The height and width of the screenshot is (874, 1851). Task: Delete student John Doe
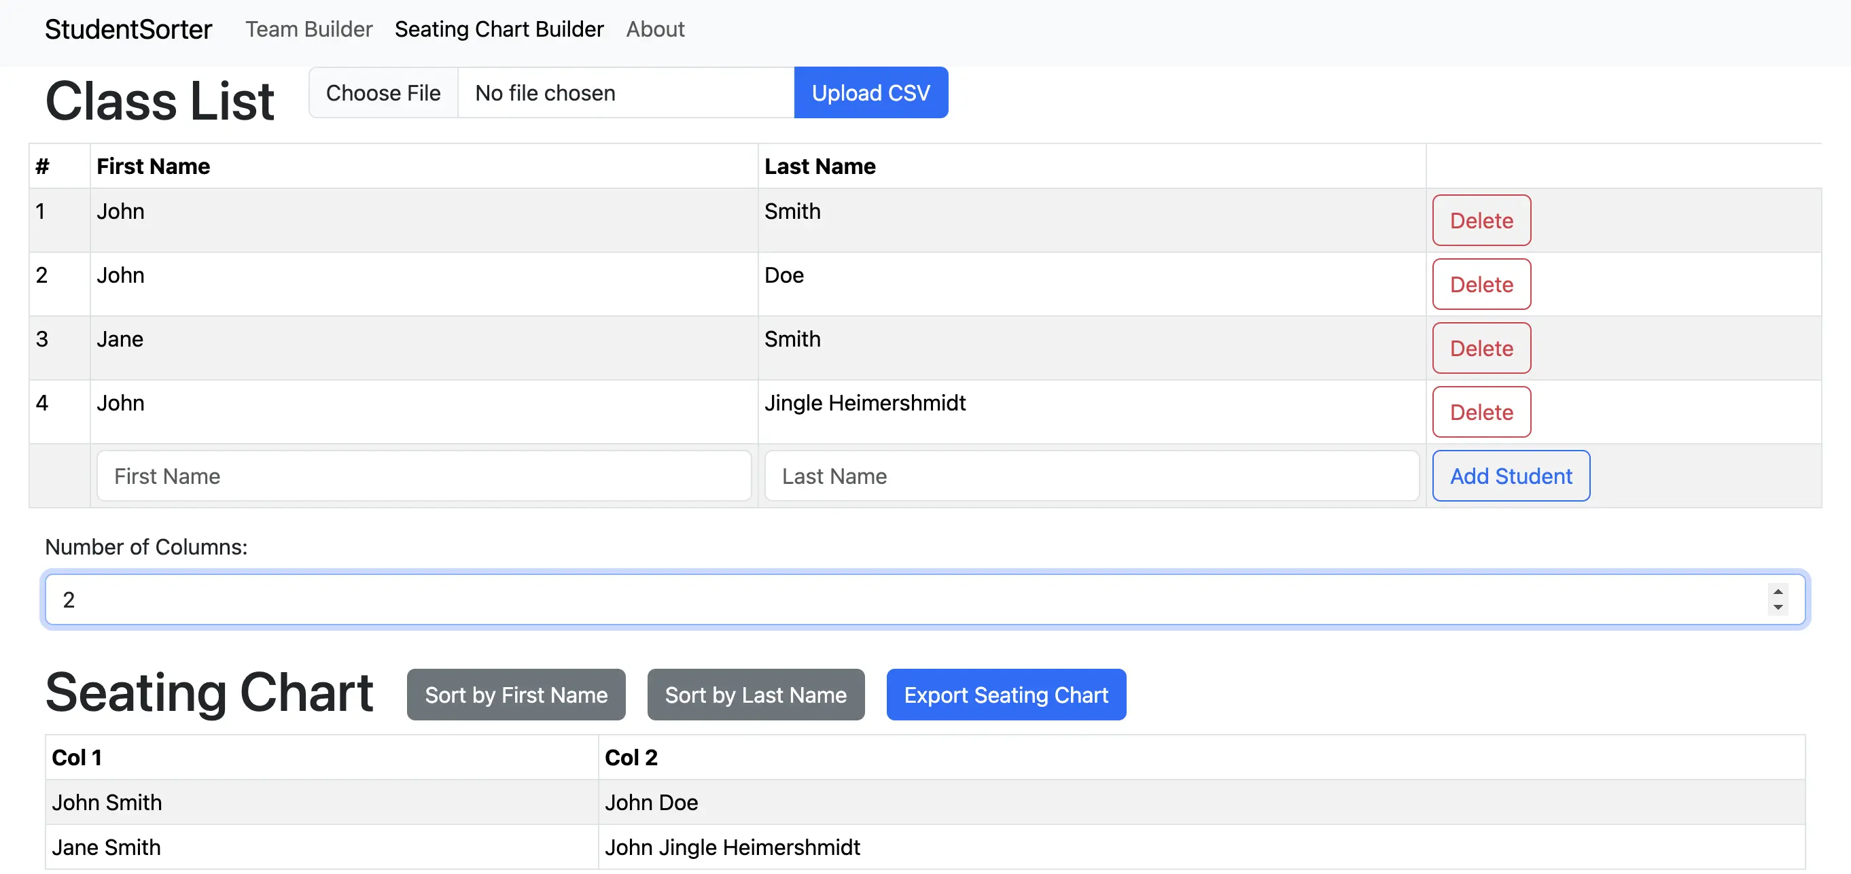(x=1481, y=285)
